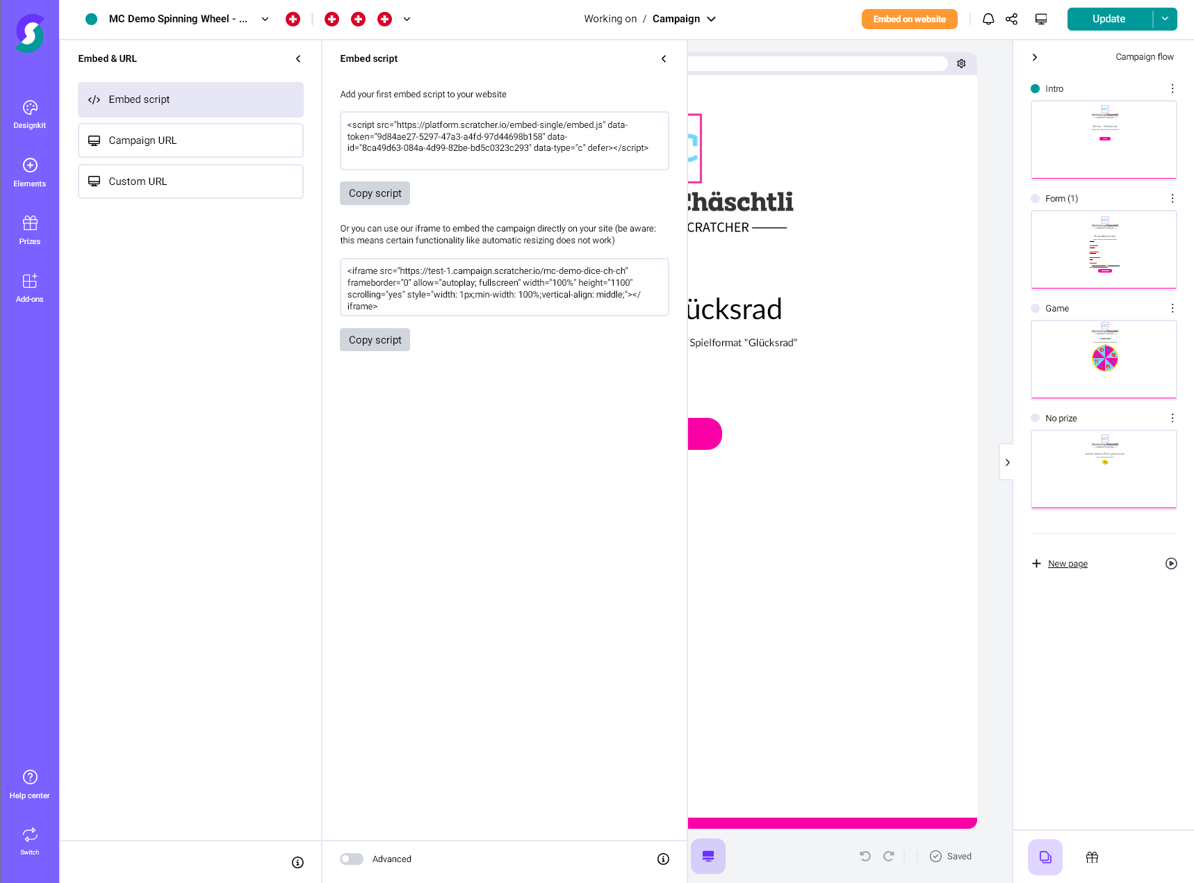Click the New page link
Screen dimensions: 1194x883
pos(1068,563)
